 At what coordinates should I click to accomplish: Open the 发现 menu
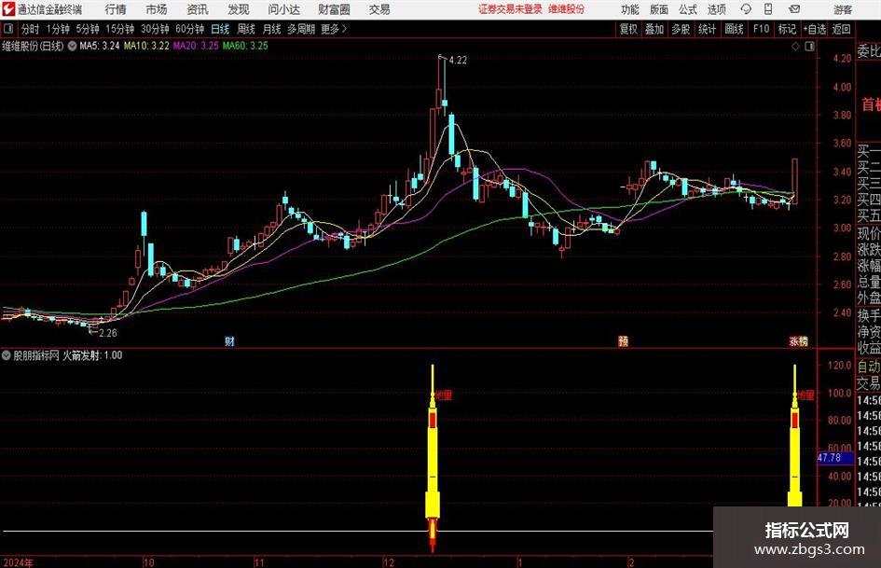click(x=239, y=9)
